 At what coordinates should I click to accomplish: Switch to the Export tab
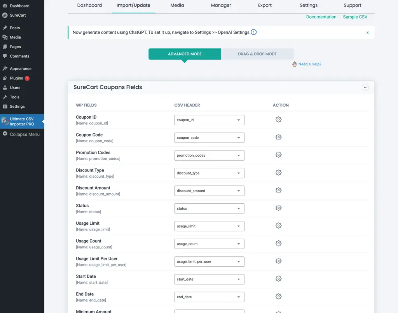click(265, 5)
